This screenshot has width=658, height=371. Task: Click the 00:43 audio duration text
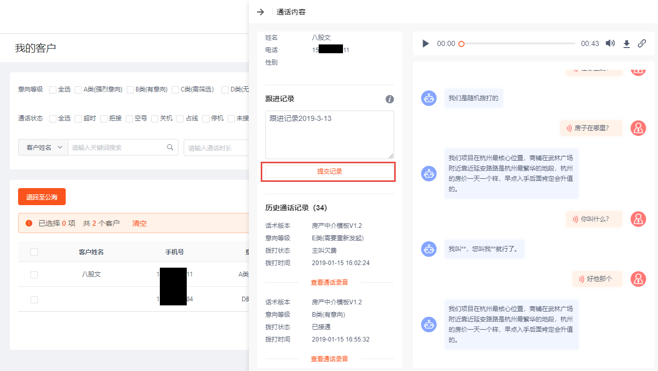click(x=590, y=44)
